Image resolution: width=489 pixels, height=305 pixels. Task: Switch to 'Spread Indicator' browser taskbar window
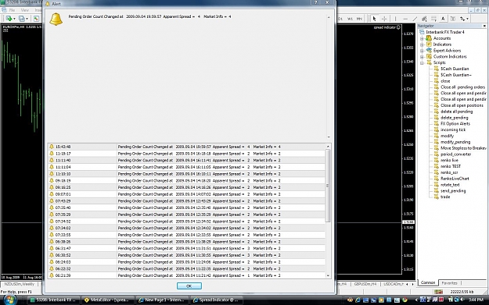coord(217,300)
